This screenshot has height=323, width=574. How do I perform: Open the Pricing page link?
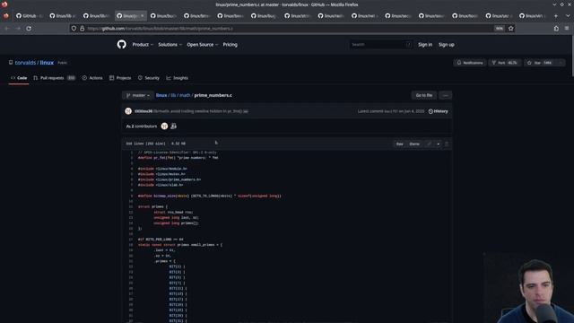(230, 44)
